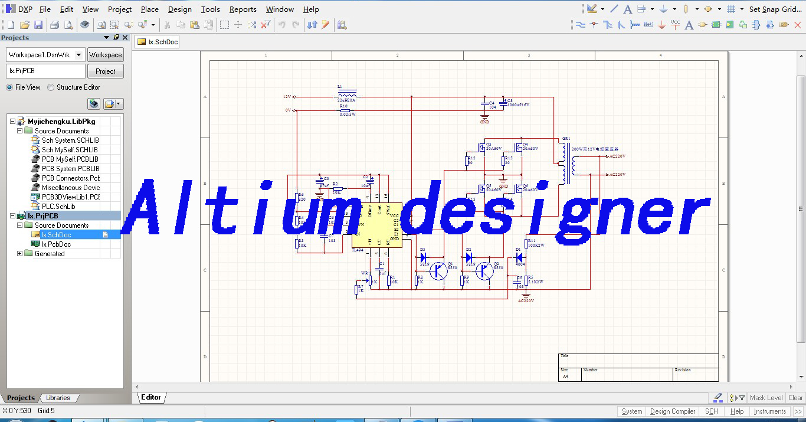The width and height of the screenshot is (806, 422).
Task: Select the File View radio button
Action: pos(9,87)
